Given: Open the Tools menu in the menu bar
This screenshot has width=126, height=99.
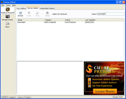Looking at the screenshot, I should (8, 5).
